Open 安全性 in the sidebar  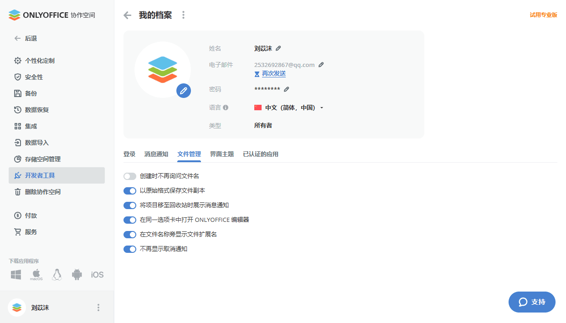pyautogui.click(x=57, y=77)
